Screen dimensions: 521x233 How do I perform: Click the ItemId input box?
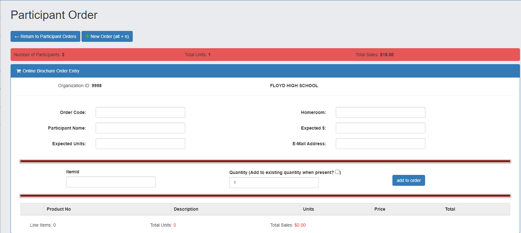111,182
